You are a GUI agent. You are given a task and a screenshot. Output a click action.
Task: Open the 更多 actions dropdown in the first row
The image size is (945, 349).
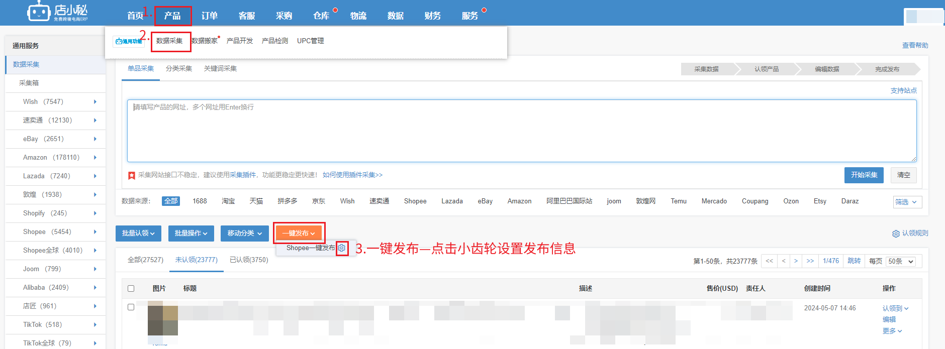[892, 331]
